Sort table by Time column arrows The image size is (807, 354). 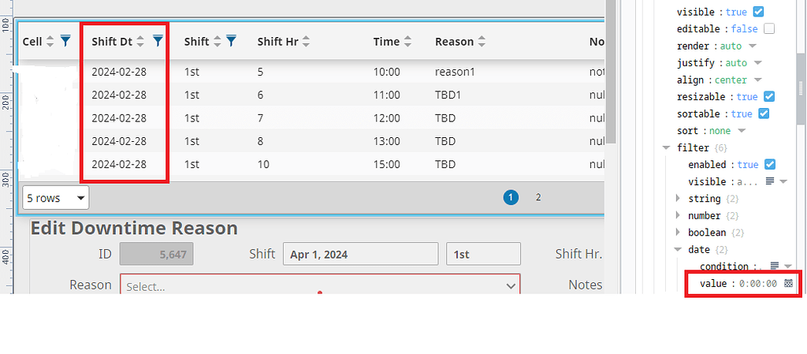point(407,43)
